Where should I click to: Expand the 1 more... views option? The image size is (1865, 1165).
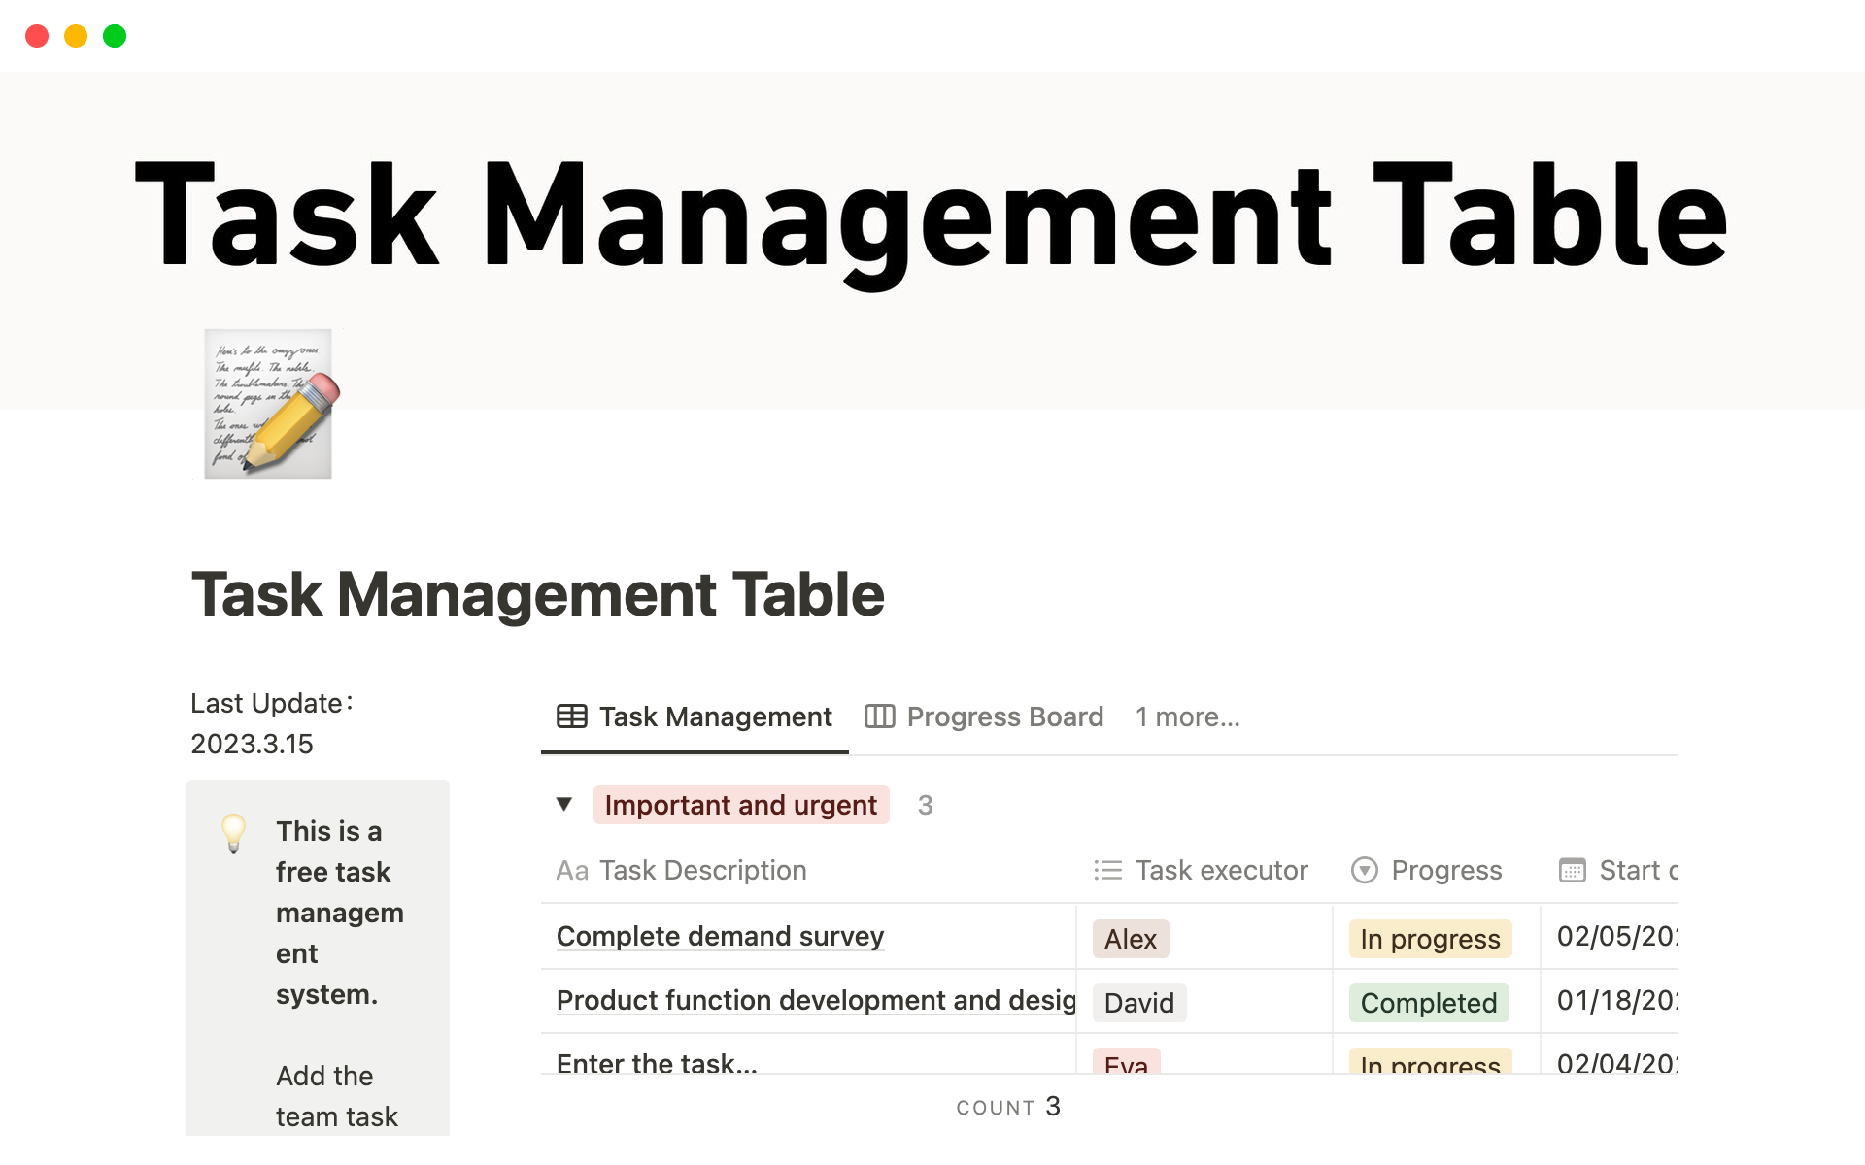tap(1186, 716)
